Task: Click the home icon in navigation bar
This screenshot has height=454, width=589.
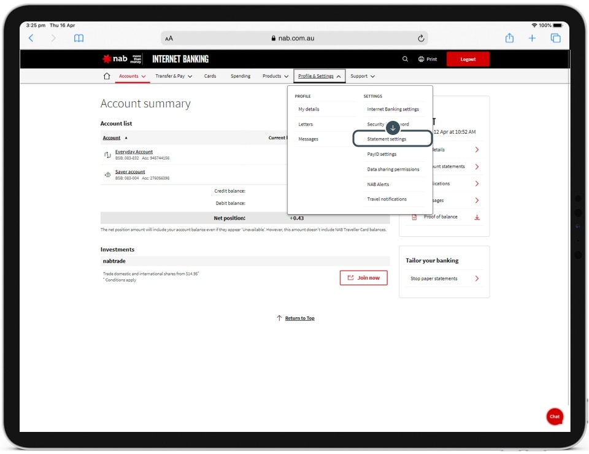Action: tap(107, 76)
